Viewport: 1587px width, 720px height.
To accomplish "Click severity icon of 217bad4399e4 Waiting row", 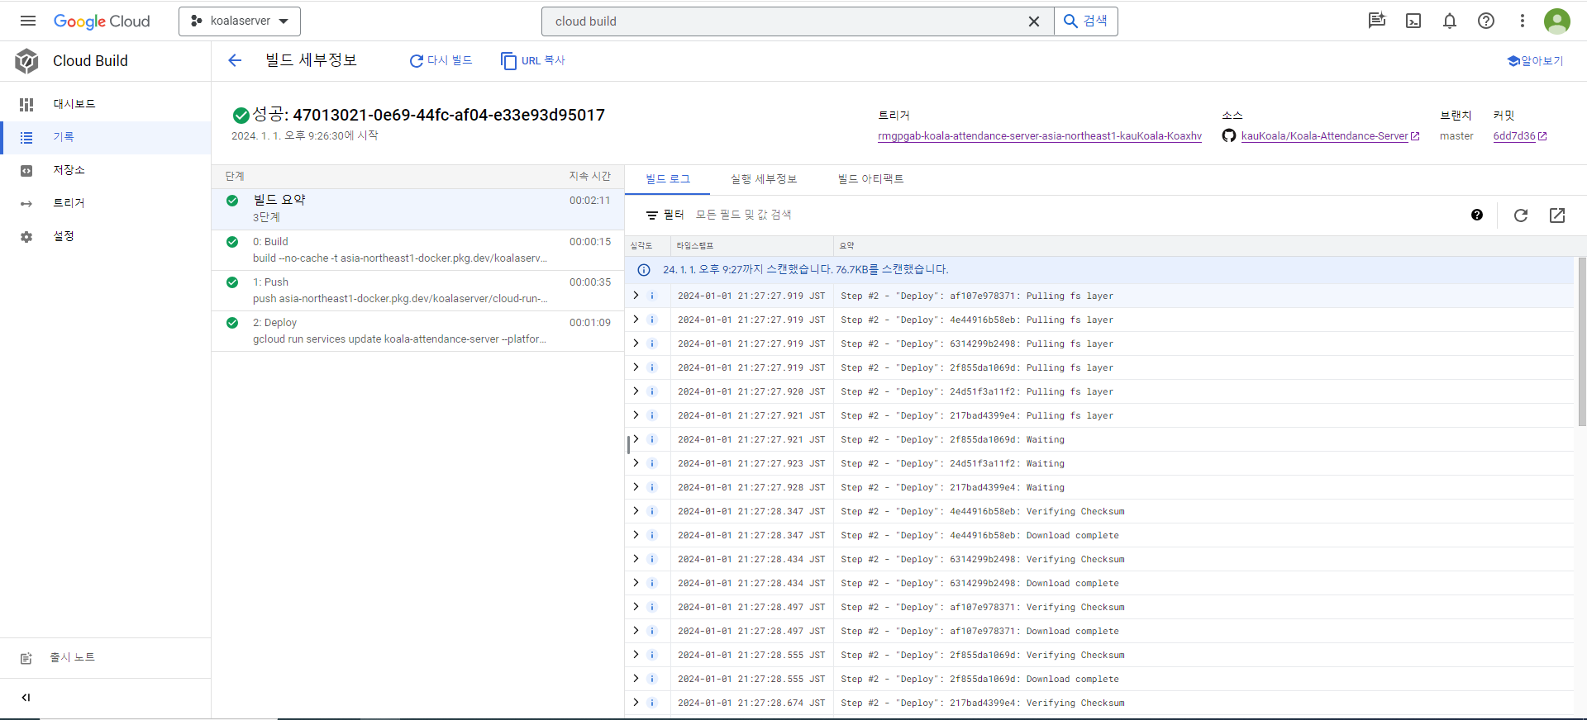I will 652,487.
